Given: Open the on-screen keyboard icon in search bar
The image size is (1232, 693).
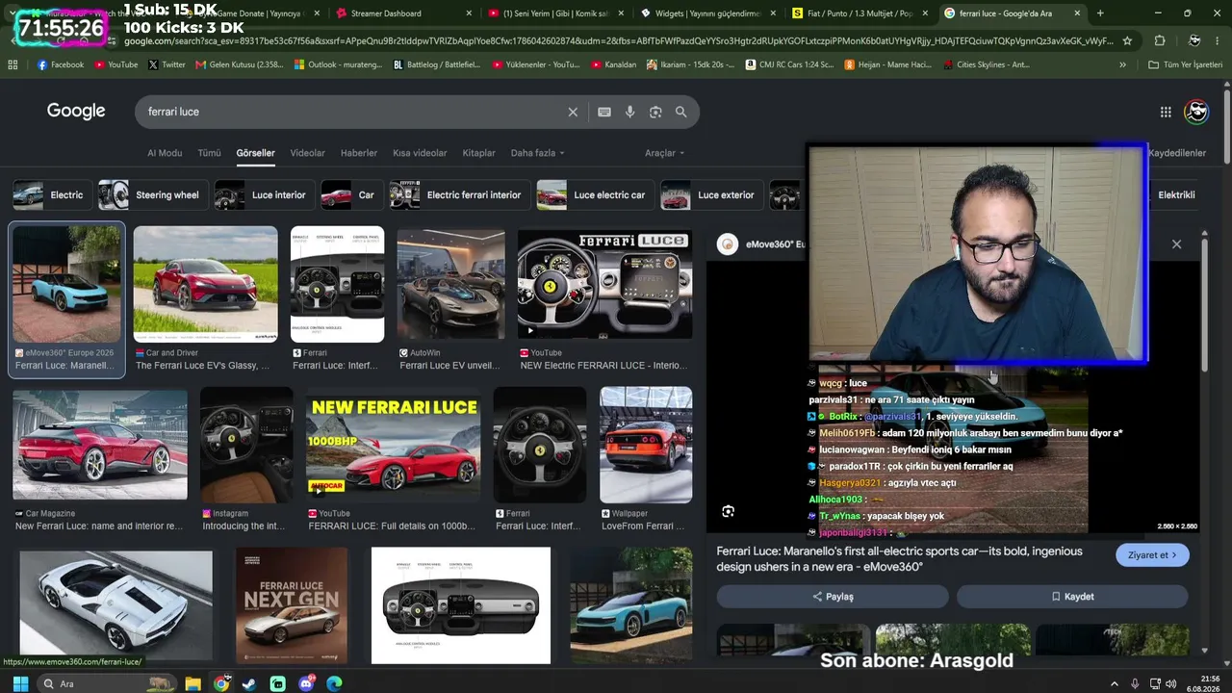Looking at the screenshot, I should (x=604, y=112).
